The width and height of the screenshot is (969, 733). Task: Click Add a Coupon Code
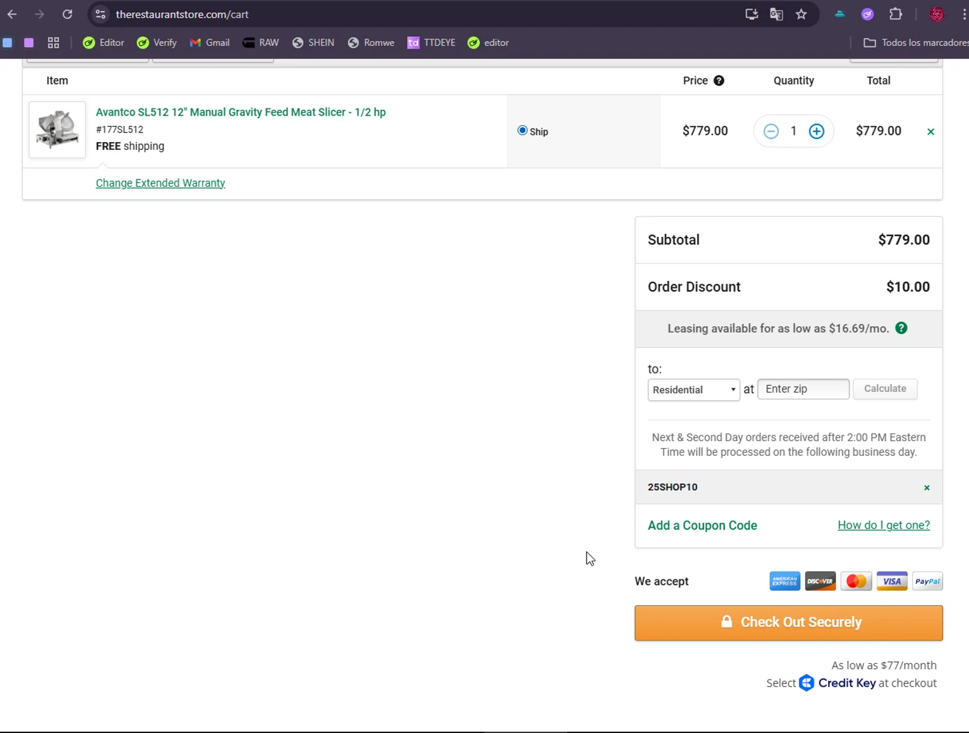click(702, 526)
